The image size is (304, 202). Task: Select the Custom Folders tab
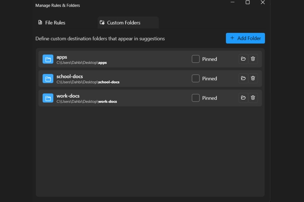[128, 23]
